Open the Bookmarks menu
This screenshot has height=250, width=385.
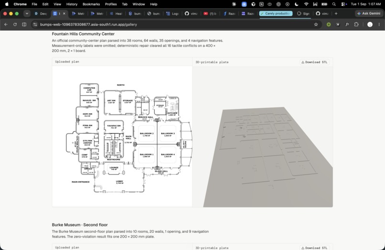[x=91, y=4]
